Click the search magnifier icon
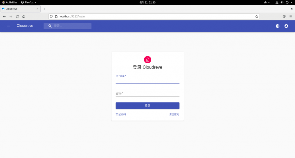 click(50, 26)
